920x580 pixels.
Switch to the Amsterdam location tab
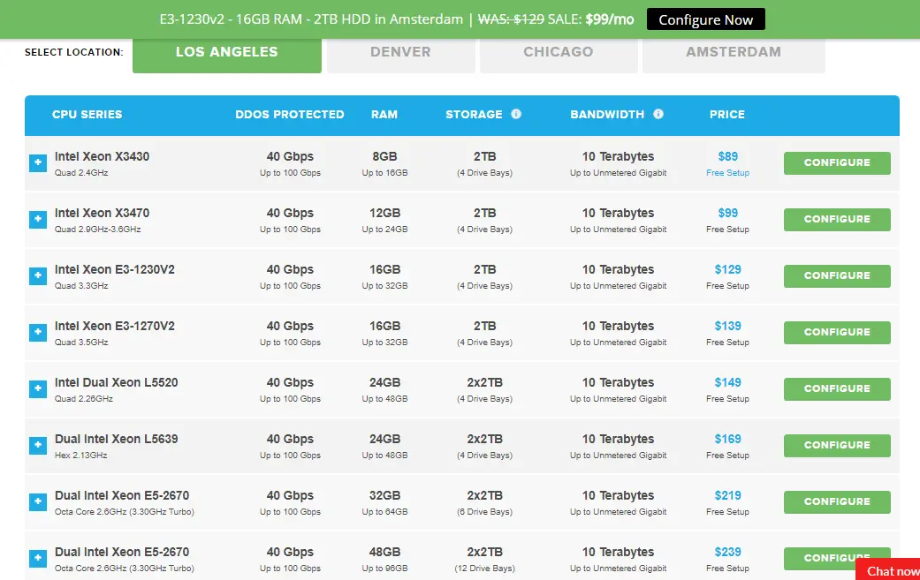[x=734, y=55]
